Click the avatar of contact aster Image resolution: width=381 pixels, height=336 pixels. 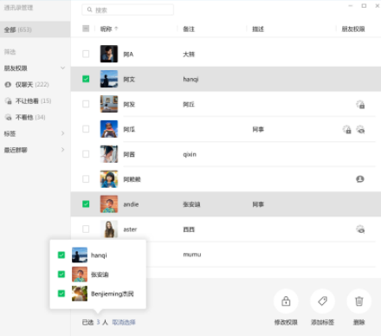(109, 229)
